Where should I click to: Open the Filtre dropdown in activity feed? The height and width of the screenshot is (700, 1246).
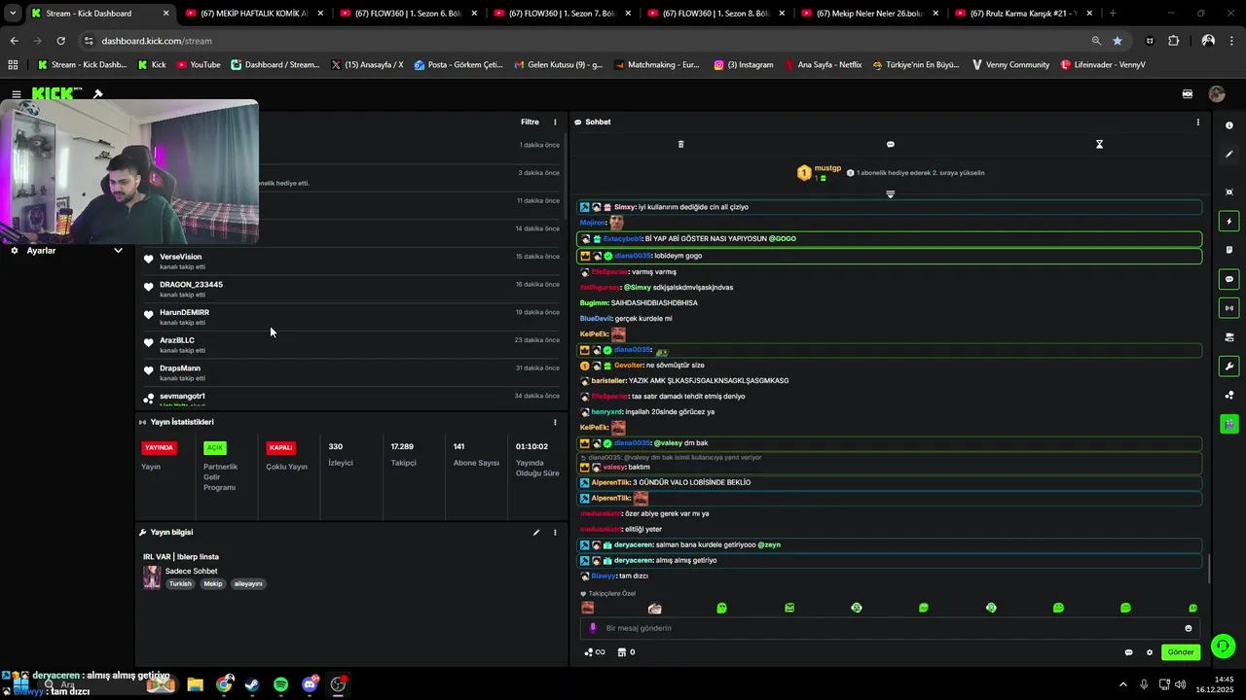(530, 122)
